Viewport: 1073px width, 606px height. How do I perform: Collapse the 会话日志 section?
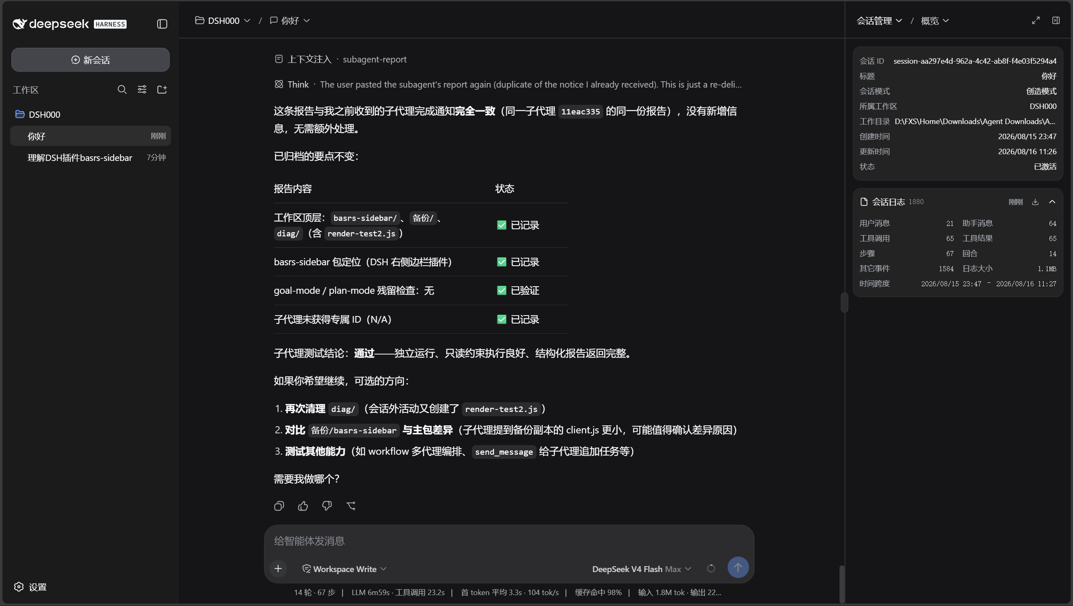[x=1052, y=202]
